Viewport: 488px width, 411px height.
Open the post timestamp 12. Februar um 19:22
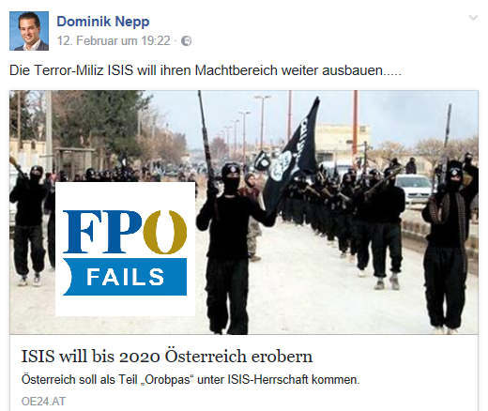[114, 40]
